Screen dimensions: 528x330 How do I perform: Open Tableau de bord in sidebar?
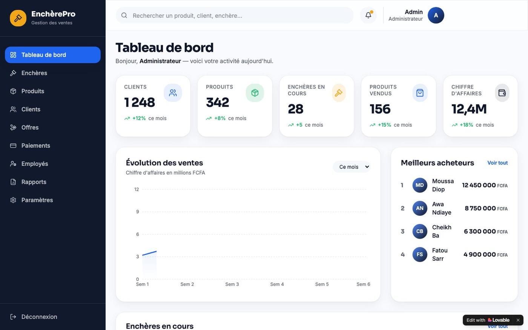[53, 55]
